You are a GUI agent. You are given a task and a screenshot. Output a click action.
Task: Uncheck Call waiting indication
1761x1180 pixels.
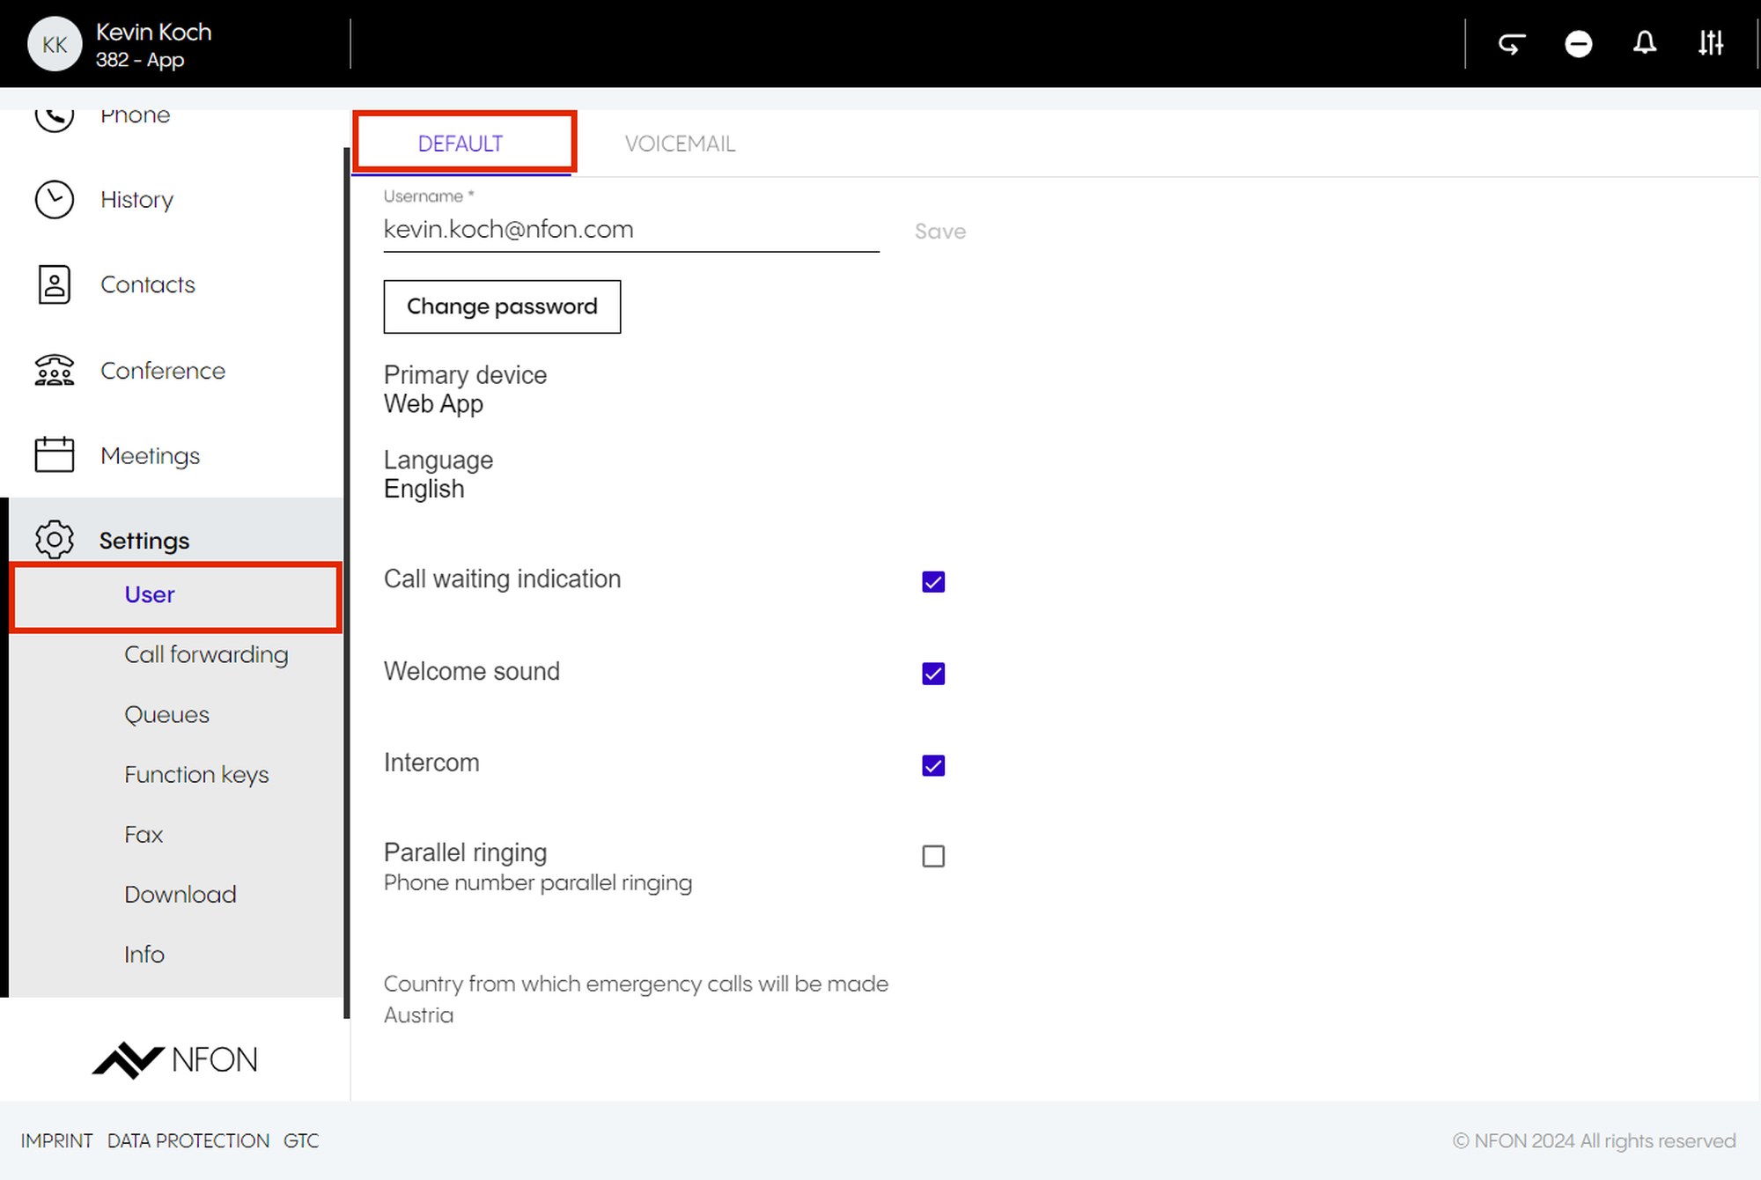click(x=933, y=582)
